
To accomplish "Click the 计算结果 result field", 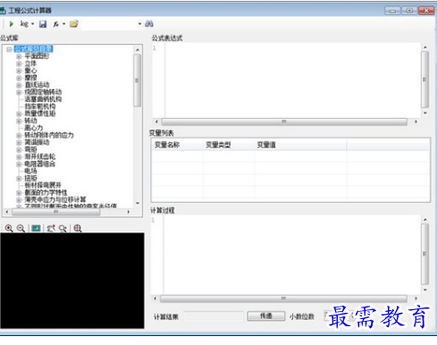I will tap(214, 316).
